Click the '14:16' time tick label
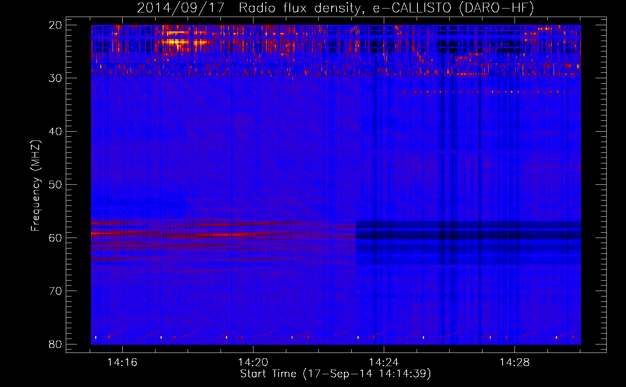Viewport: 626px width, 387px height. 123,363
